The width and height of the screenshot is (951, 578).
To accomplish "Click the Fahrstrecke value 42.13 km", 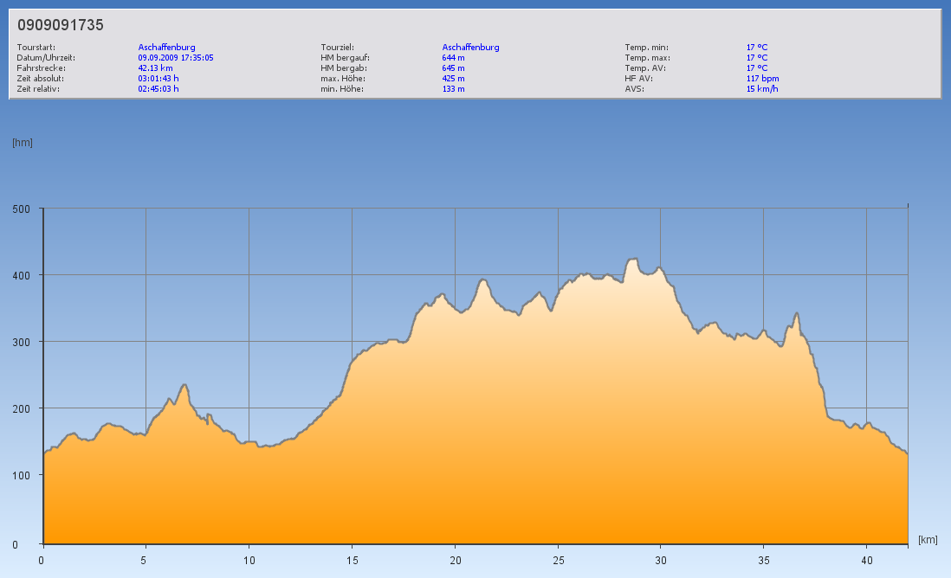I will [156, 68].
